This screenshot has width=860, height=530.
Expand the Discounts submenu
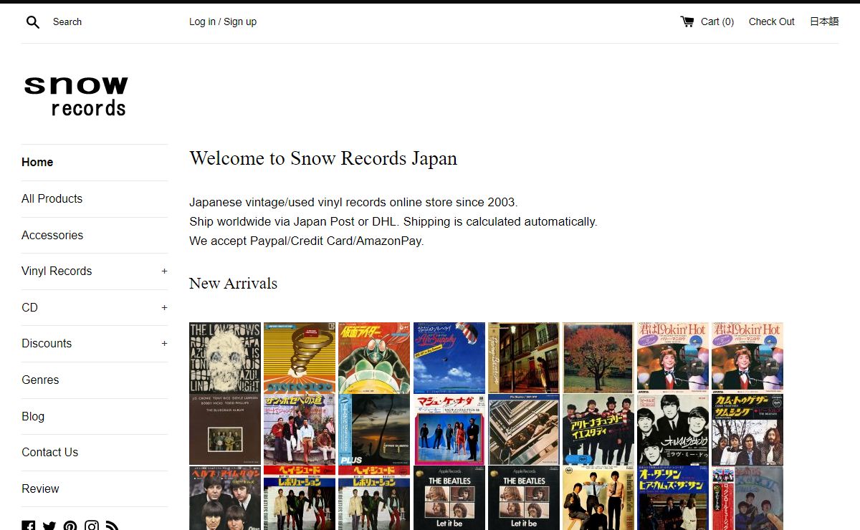[164, 344]
